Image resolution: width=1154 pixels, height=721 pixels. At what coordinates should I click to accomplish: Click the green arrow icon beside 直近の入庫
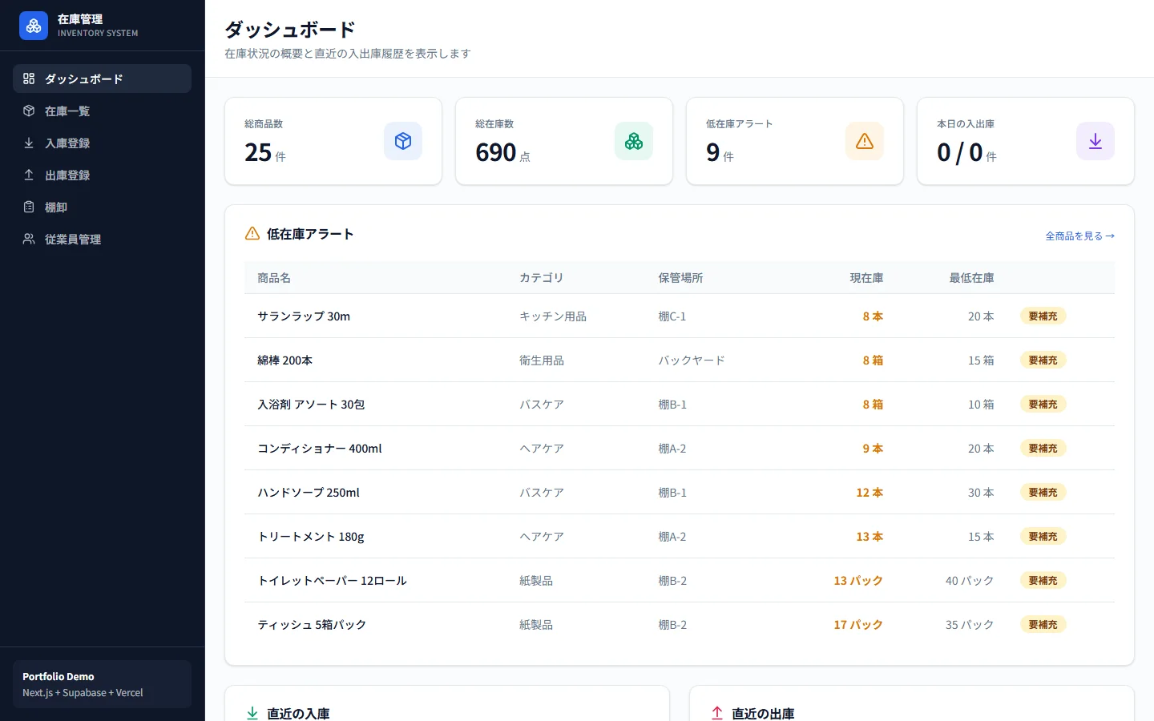(252, 713)
